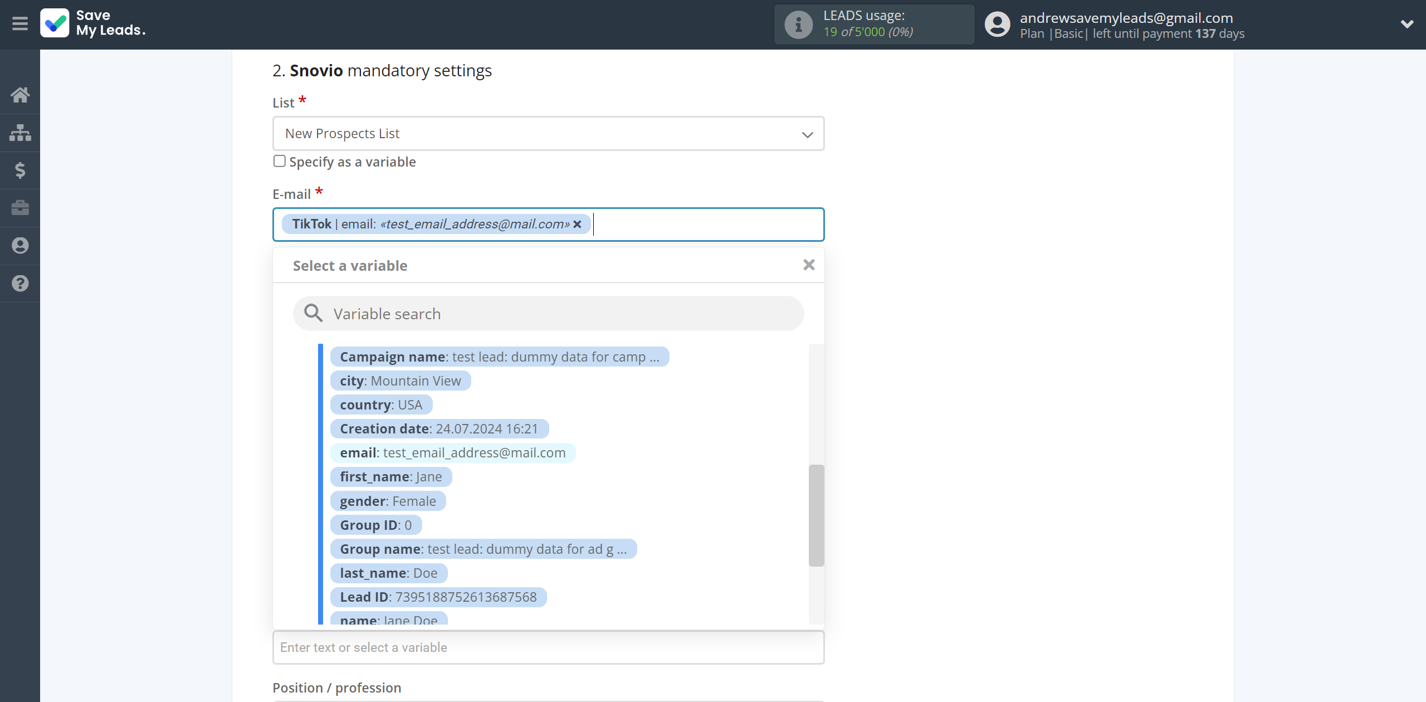This screenshot has height=702, width=1426.
Task: Click the account email andrewsavemyleads@gmail.com
Action: [x=1126, y=18]
